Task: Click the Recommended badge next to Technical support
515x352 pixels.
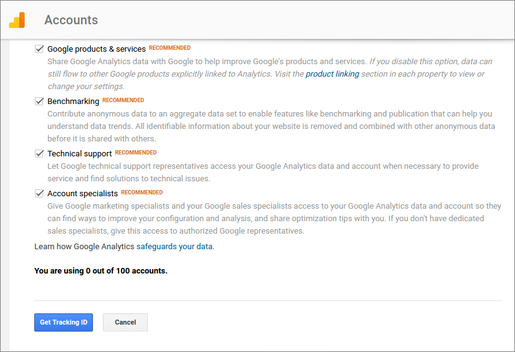Action: 135,153
